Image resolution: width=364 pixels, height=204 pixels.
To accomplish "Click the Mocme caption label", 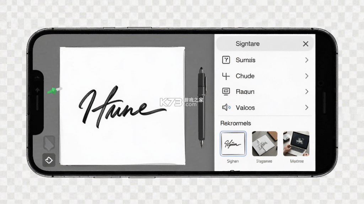I will [297, 161].
